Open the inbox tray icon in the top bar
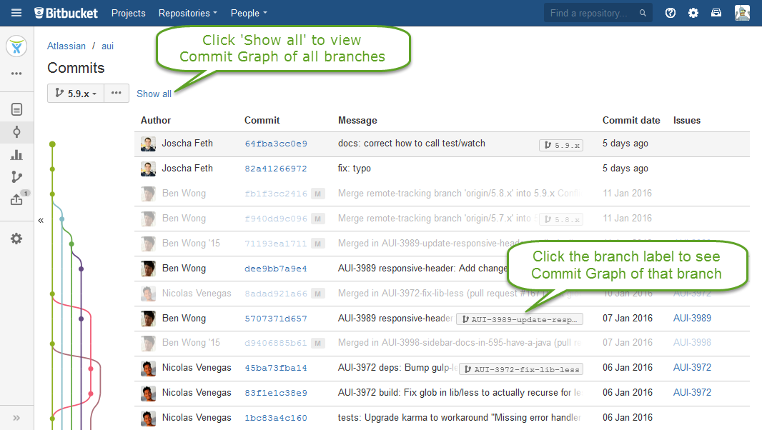 pyautogui.click(x=716, y=12)
